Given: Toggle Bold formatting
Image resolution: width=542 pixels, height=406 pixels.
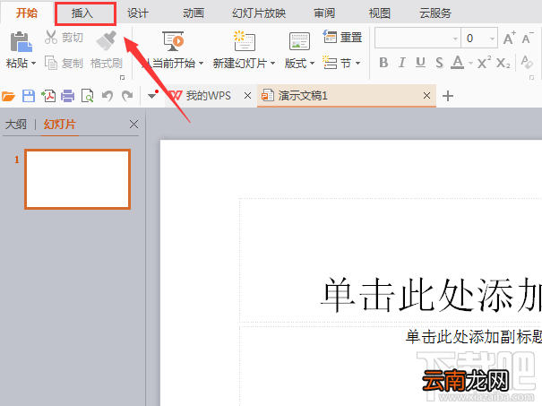Looking at the screenshot, I should pos(383,63).
